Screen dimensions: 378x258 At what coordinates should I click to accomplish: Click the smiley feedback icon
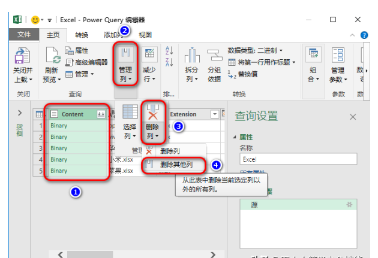click(35, 20)
